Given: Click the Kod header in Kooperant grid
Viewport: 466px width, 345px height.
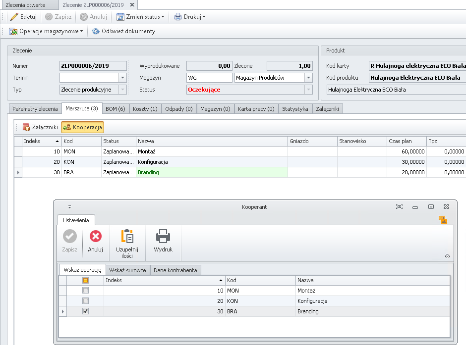Looking at the screenshot, I should coord(260,280).
